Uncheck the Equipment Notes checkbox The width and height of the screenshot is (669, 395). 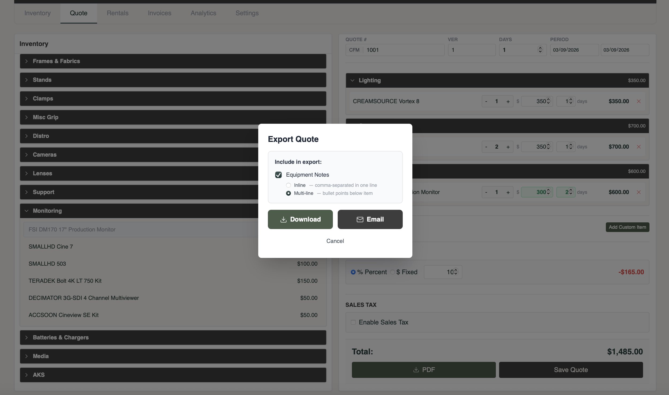click(278, 175)
